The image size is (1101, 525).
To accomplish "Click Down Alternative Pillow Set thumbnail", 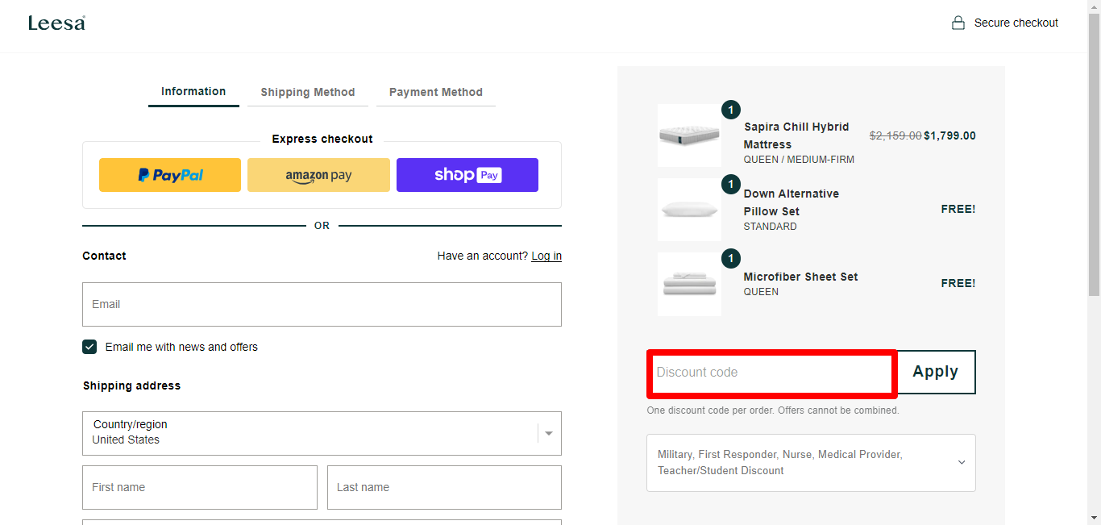I will (x=689, y=210).
